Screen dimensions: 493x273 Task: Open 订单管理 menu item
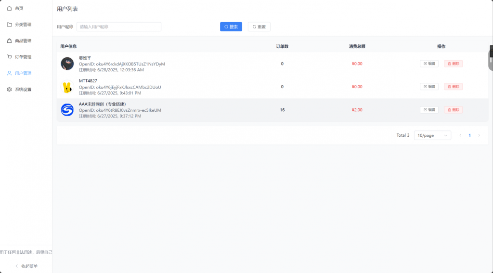pos(23,57)
